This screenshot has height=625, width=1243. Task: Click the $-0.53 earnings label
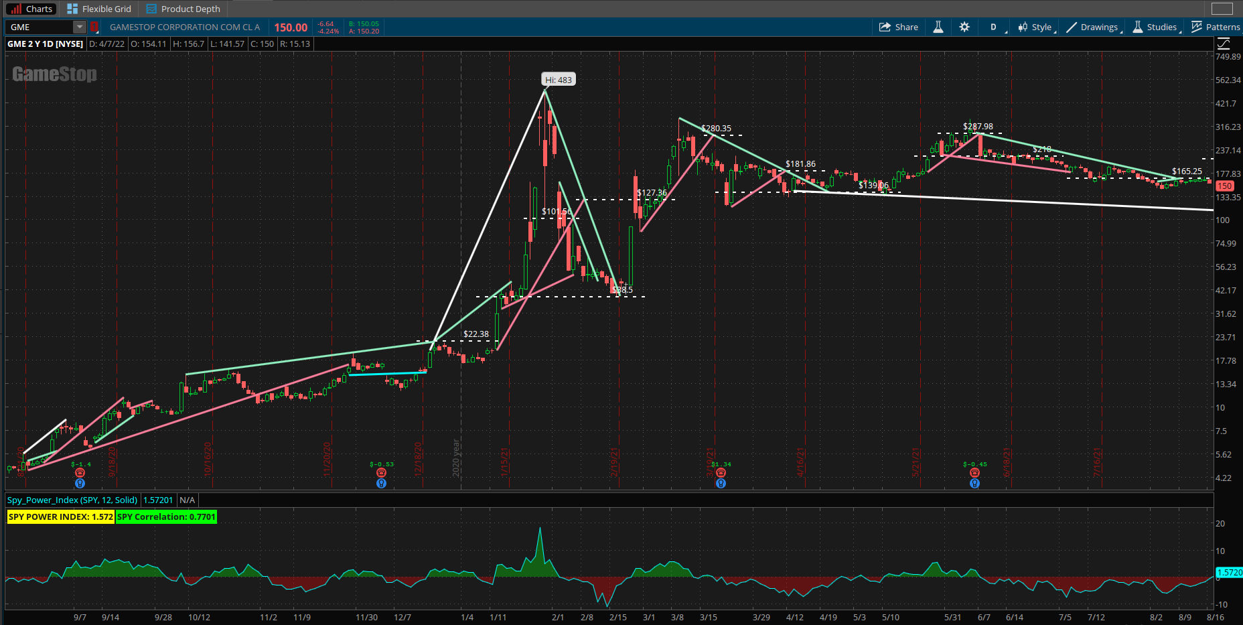(x=381, y=464)
